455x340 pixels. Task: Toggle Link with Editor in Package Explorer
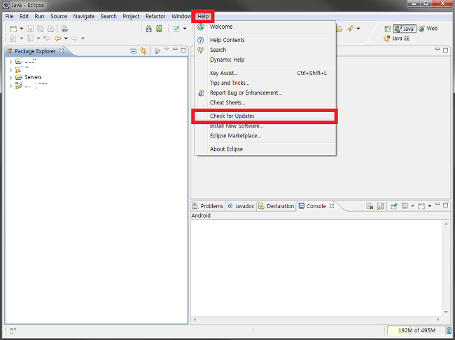pyautogui.click(x=143, y=51)
